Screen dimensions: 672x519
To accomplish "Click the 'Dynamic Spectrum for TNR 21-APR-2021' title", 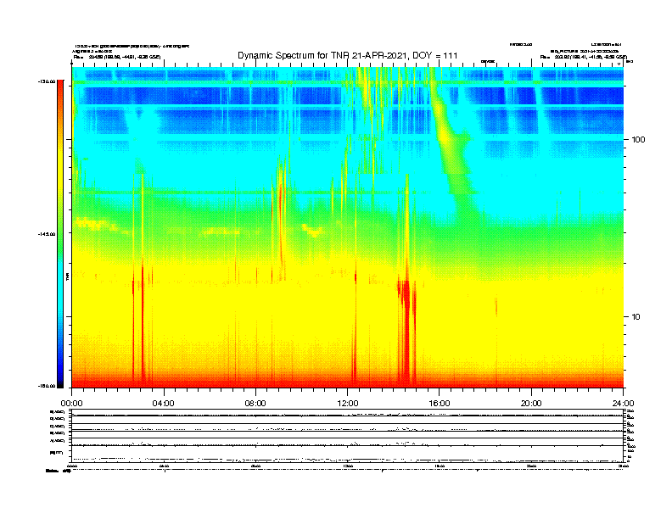I will pyautogui.click(x=348, y=56).
